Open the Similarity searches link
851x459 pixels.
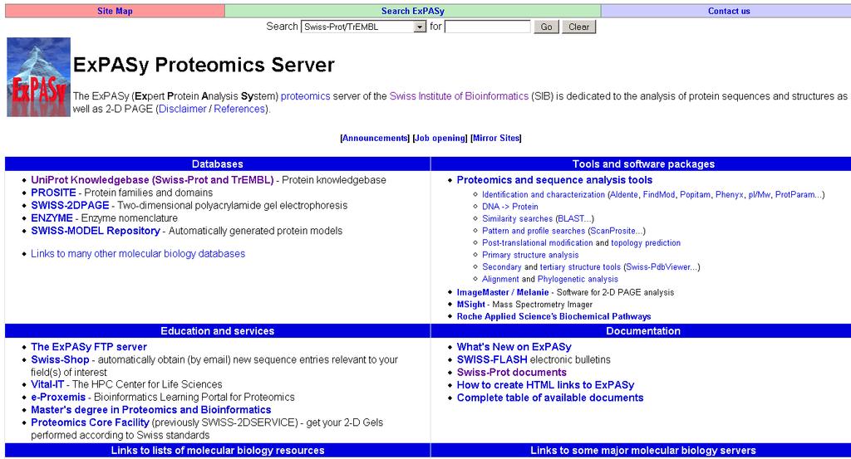click(x=517, y=219)
